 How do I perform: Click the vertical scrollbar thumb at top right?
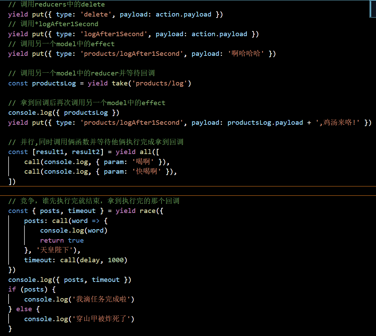373,9
